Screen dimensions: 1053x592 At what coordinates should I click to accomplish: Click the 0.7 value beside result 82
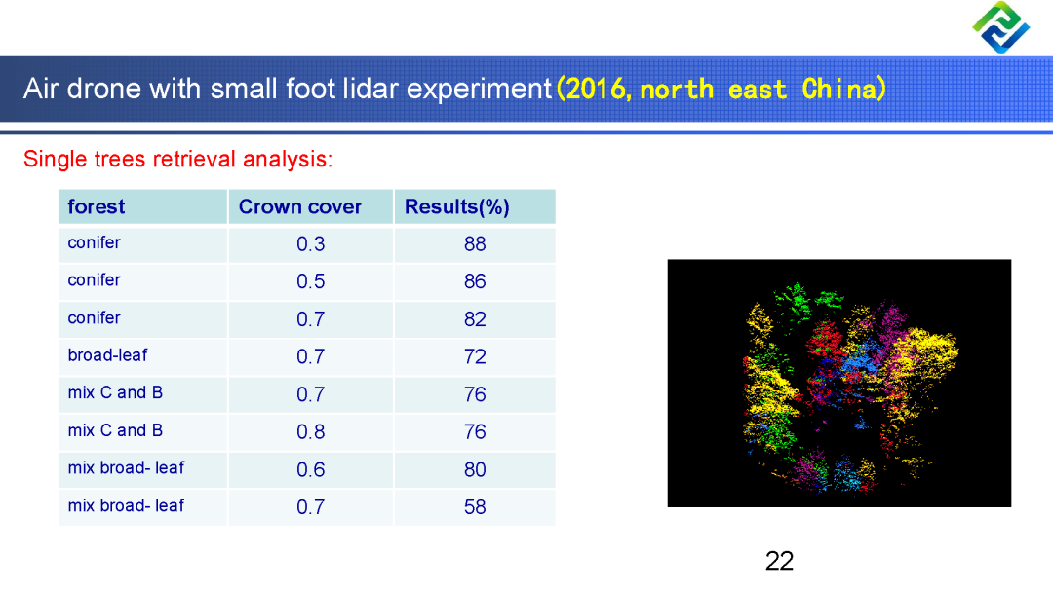coord(310,319)
